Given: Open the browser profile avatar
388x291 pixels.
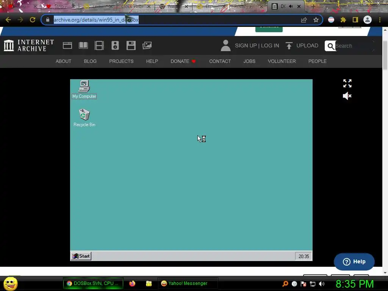Looking at the screenshot, I should [368, 20].
